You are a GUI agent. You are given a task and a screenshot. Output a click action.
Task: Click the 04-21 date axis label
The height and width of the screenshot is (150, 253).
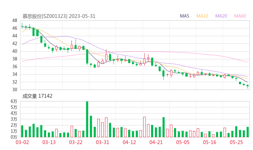(156, 142)
